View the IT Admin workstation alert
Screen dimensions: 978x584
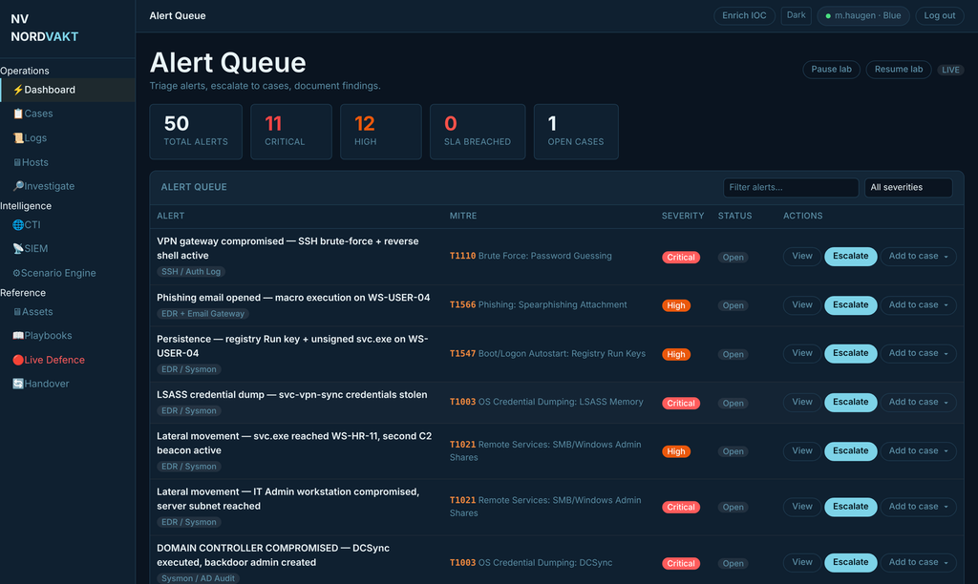click(x=802, y=507)
